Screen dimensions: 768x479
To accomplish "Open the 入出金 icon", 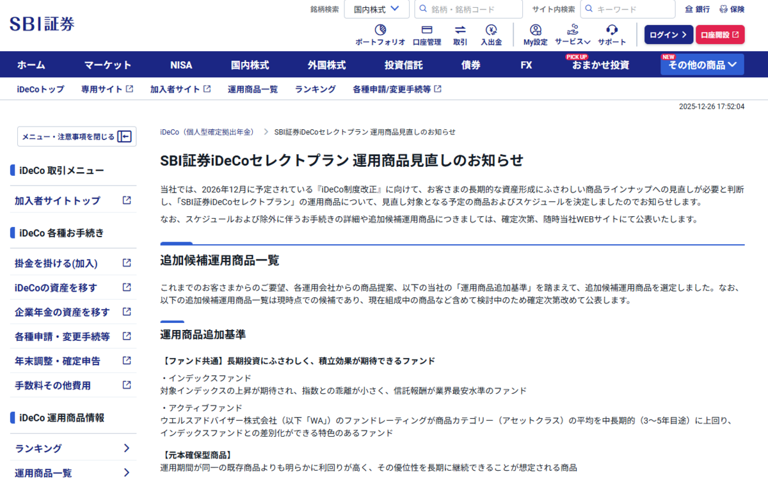I will (492, 35).
